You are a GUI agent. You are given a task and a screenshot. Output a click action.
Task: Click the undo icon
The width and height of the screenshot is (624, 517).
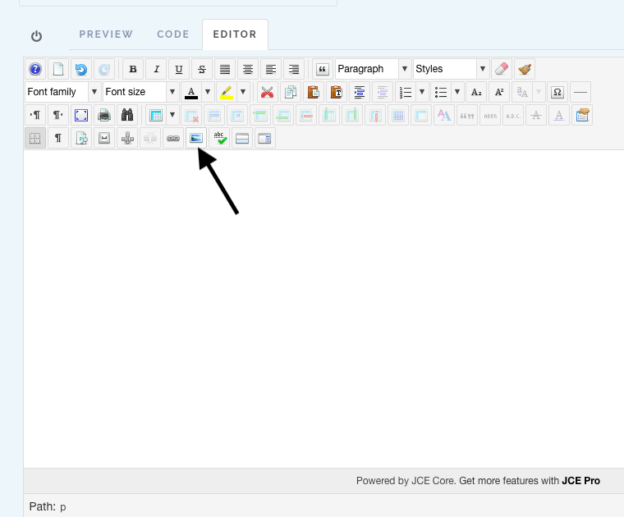point(80,69)
